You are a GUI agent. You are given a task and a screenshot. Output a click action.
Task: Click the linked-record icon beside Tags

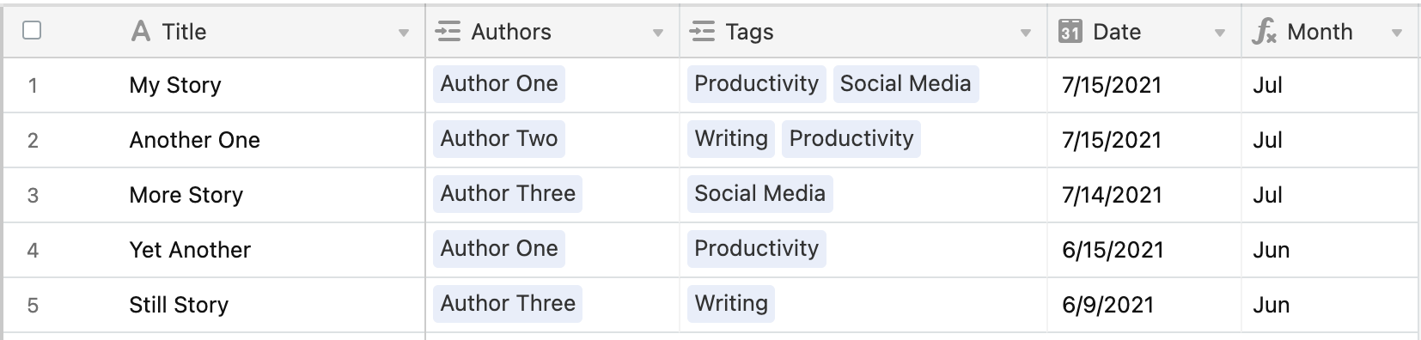(702, 32)
